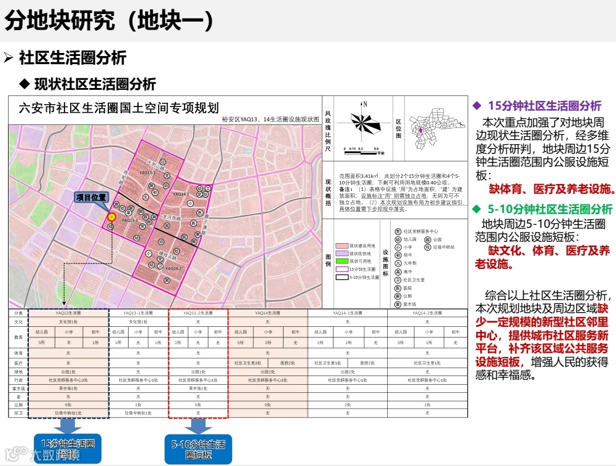Viewport: 616px width, 466px height.
Task: Click the 3处 cell in YAQ14 column
Action: tap(268, 404)
